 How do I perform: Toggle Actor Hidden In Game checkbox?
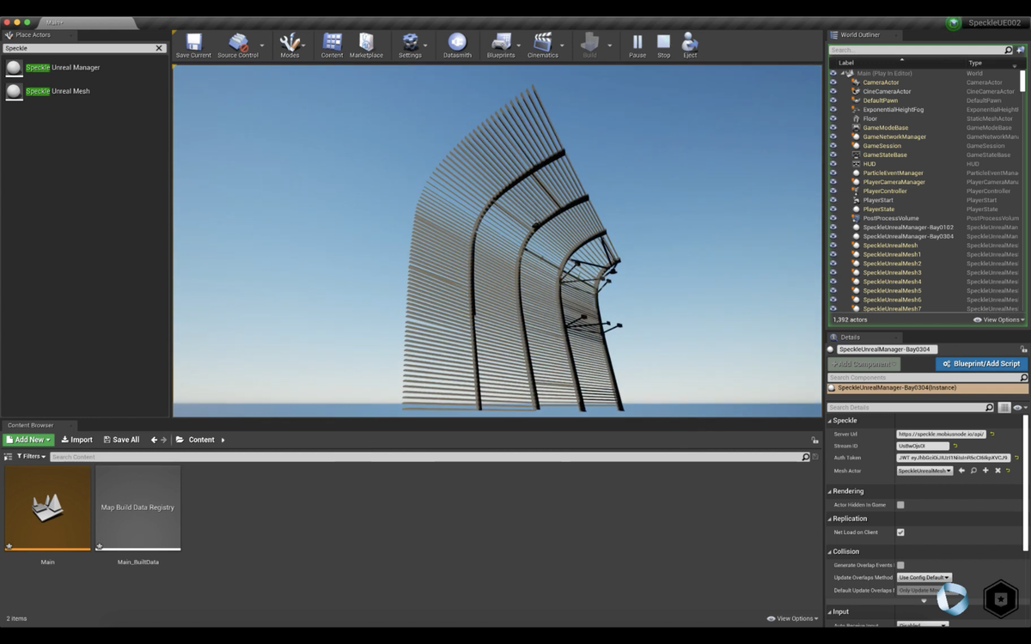point(900,505)
